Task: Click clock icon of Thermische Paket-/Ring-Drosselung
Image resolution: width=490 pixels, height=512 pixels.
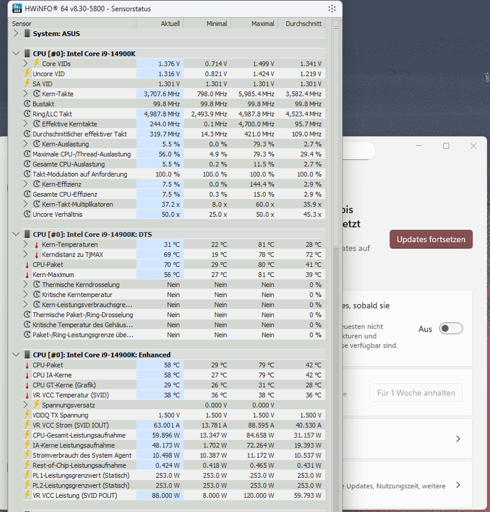Action: pyautogui.click(x=28, y=314)
